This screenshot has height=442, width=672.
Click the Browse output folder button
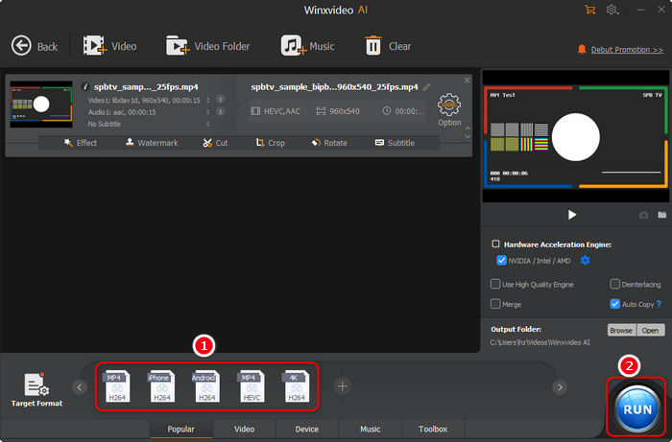(620, 330)
